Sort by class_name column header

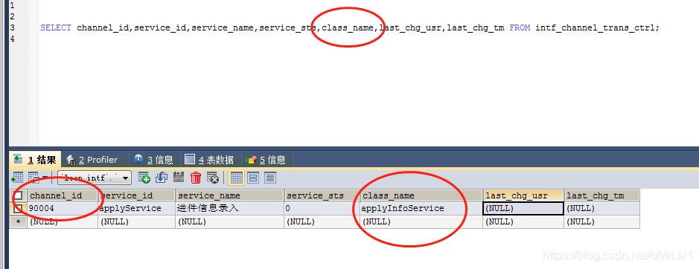421,195
